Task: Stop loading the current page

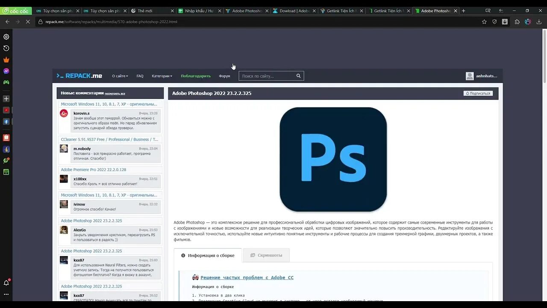Action: [28, 21]
